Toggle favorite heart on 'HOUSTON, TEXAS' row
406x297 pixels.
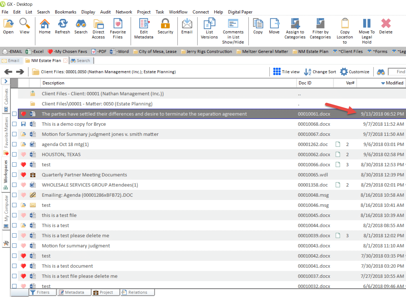[x=23, y=154]
